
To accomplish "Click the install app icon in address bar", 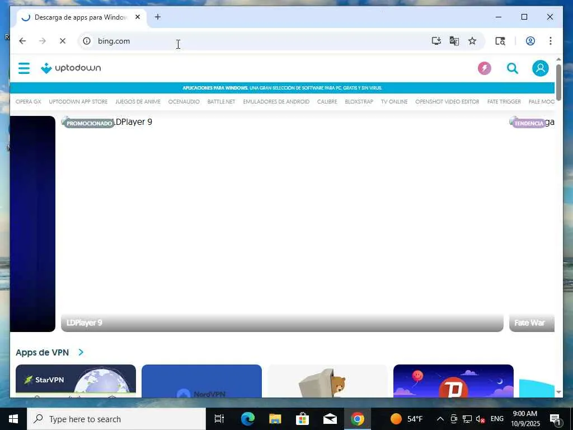I will [x=436, y=41].
